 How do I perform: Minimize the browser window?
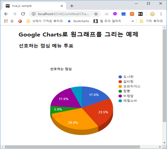[x=136, y=3]
